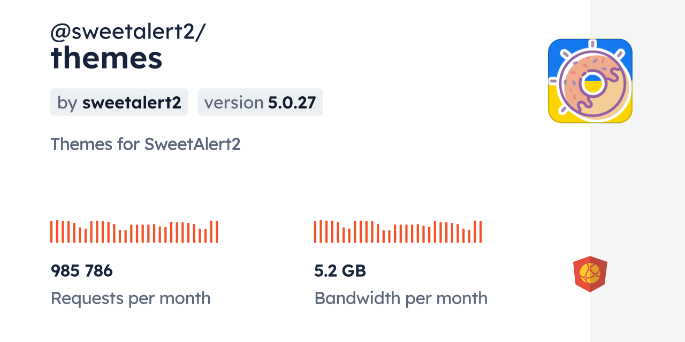
Task: Click first bar of the requests chart
Action: coord(51,231)
